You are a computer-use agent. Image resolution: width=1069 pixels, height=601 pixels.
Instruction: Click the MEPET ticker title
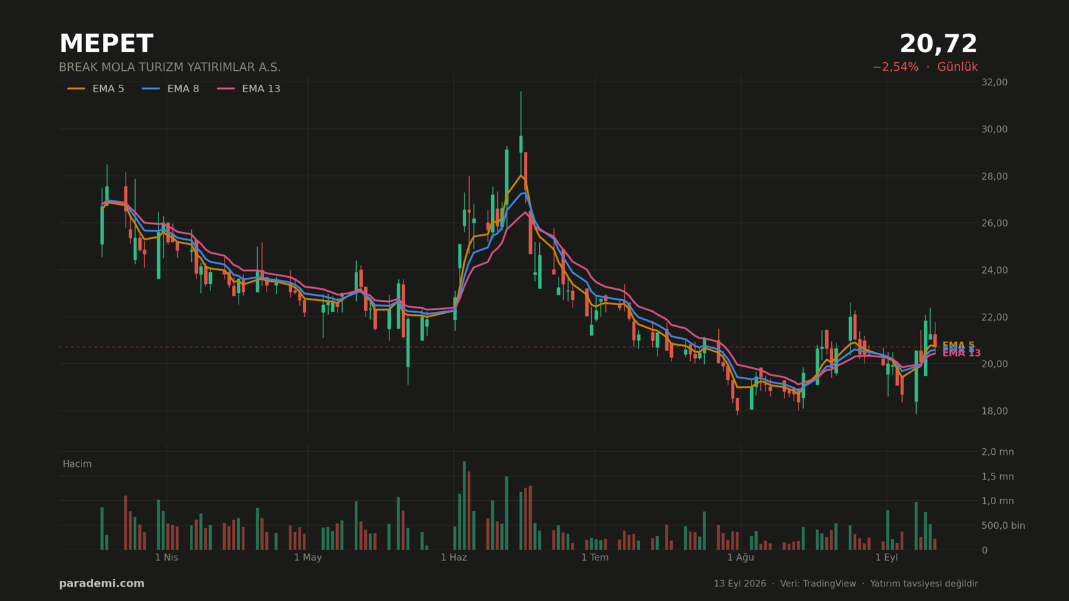[x=106, y=44]
